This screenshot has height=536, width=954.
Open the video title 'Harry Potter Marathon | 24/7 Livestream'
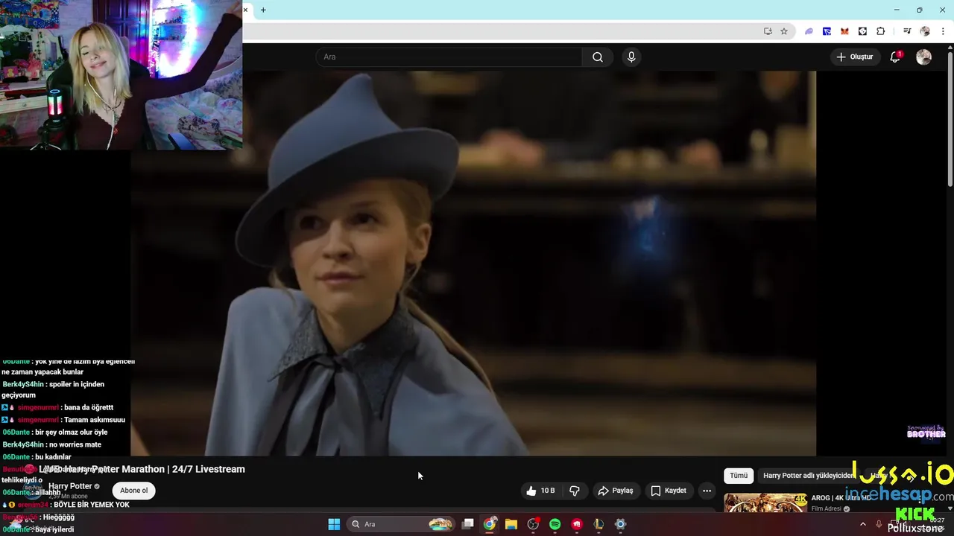click(x=154, y=470)
